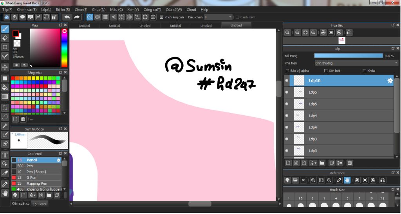Select the Dot tool

tap(5, 56)
